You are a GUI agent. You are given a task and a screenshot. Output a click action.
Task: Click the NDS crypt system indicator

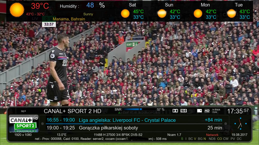click(212, 139)
